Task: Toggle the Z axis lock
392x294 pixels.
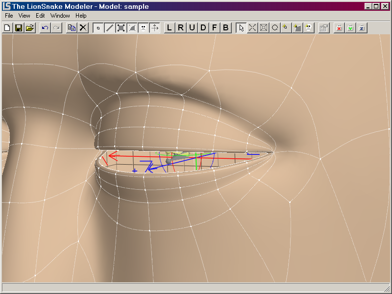Action: (x=362, y=28)
